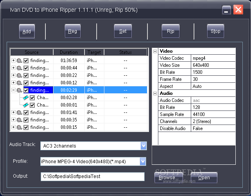Collapse the Video properties section
The image size is (251, 196).
(155, 51)
